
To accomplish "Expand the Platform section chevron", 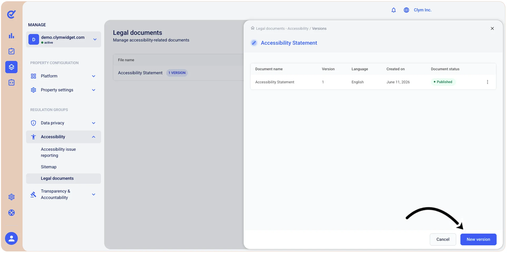I will tap(94, 76).
